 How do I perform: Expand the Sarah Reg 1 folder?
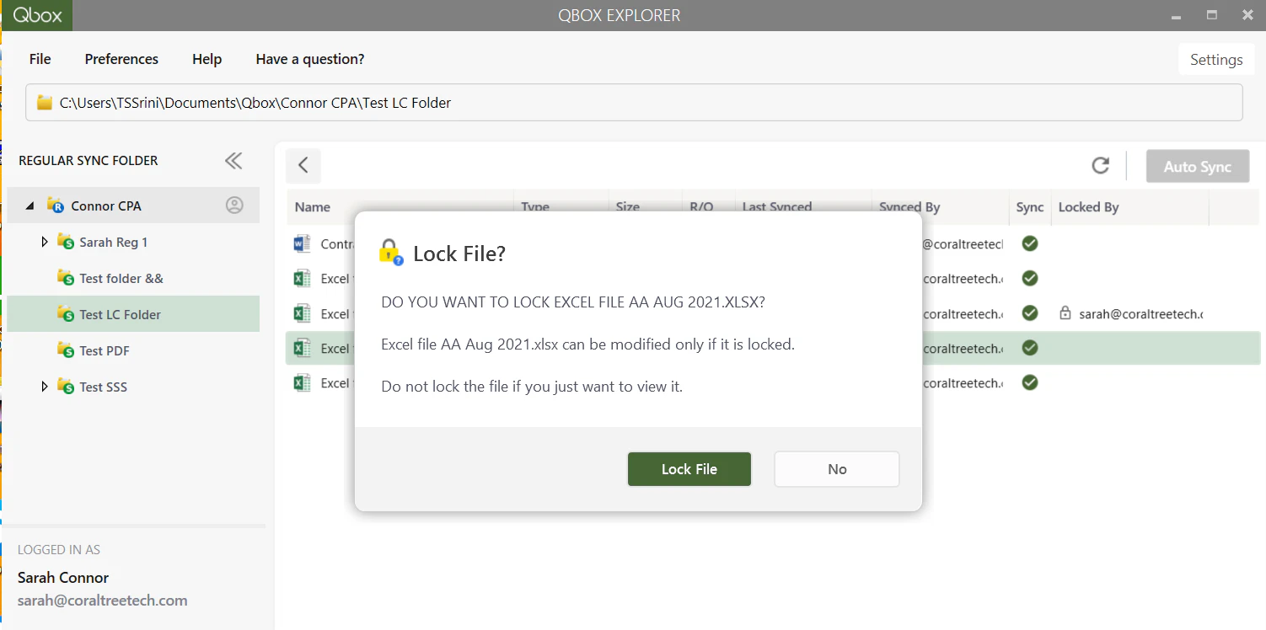45,241
